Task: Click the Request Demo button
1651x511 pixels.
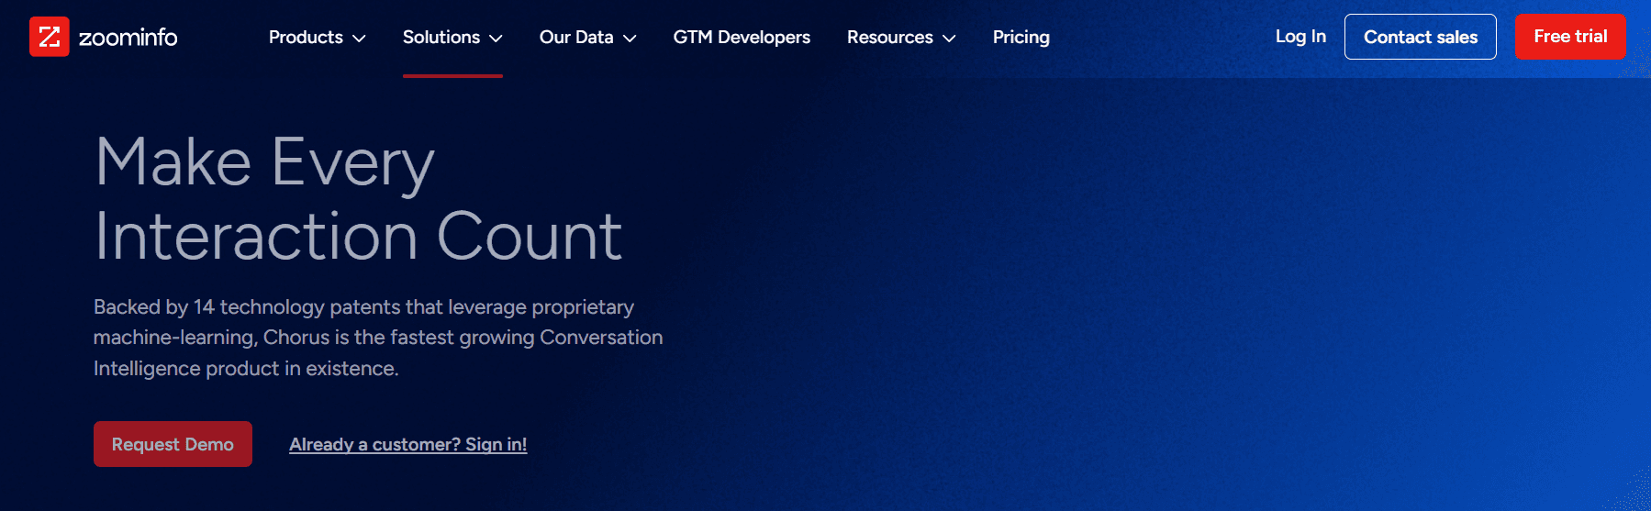Action: pyautogui.click(x=173, y=444)
